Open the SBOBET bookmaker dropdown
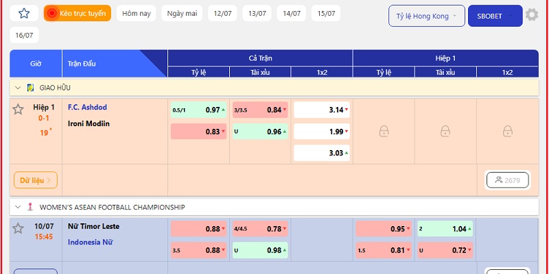This screenshot has height=274, width=549. click(x=495, y=16)
